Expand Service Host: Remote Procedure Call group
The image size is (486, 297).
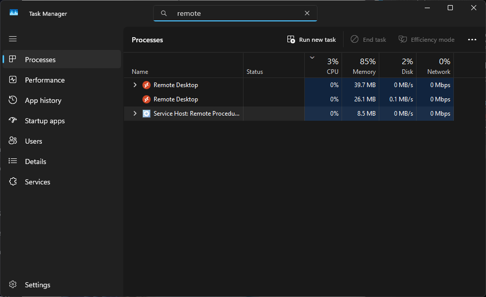click(135, 114)
